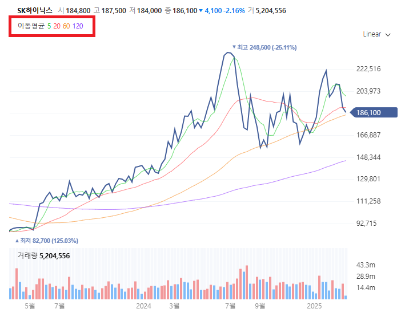Viewport: 401px width, 325px height.
Task: Click the SK하이닉스 stock name
Action: pos(34,11)
